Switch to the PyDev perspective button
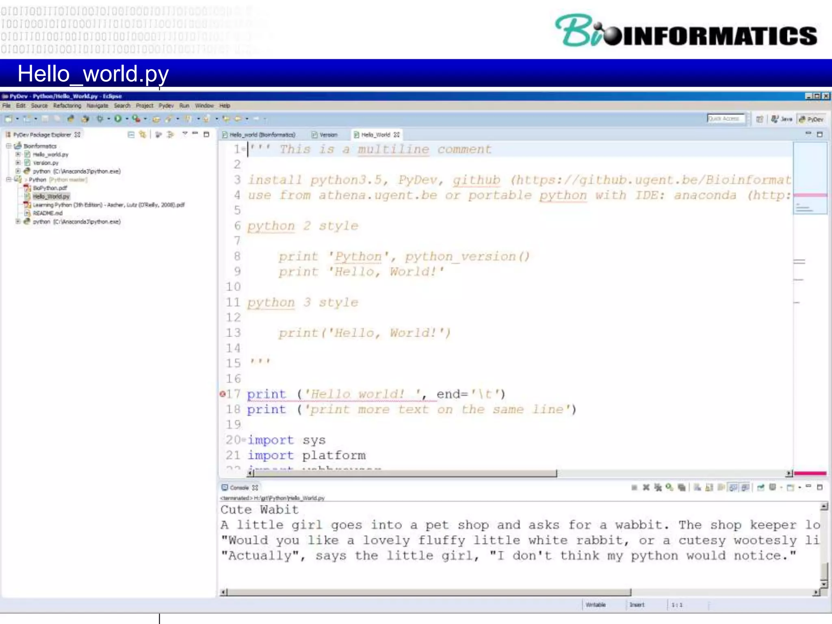Viewport: 832px width, 624px height. (811, 119)
